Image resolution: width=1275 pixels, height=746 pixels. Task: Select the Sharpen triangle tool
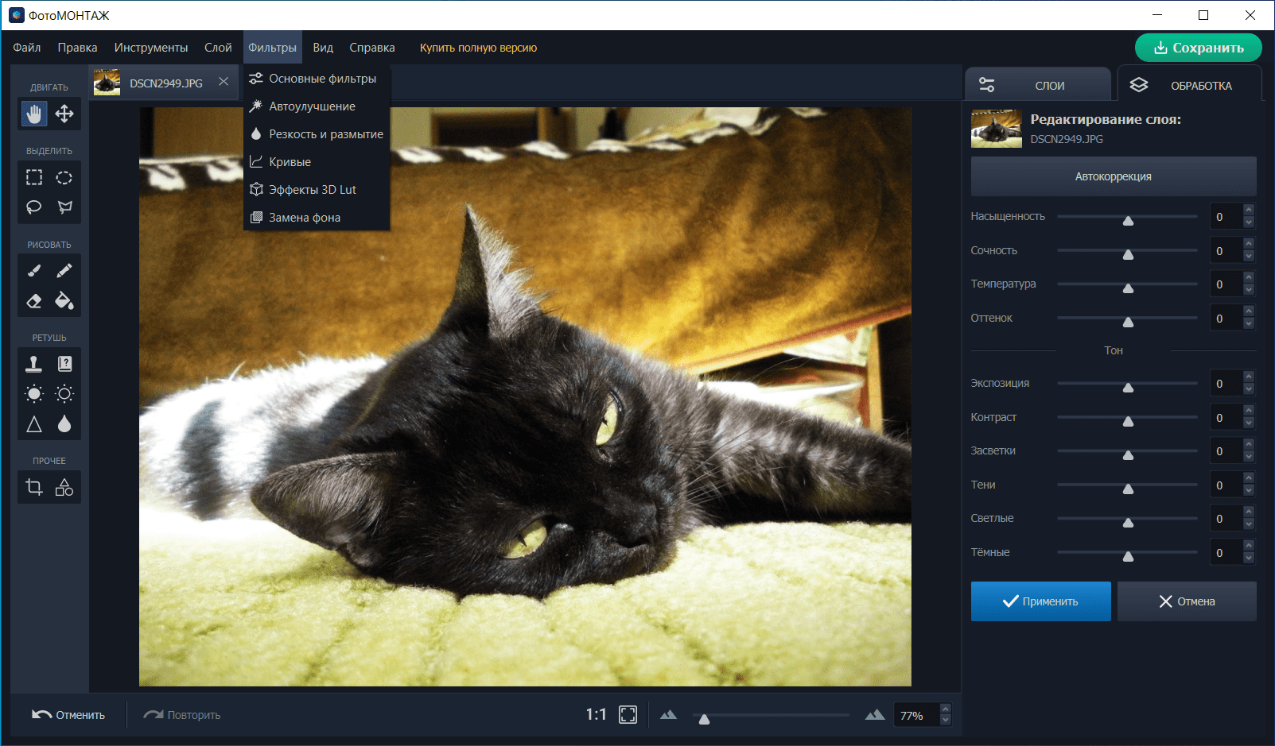tap(34, 424)
